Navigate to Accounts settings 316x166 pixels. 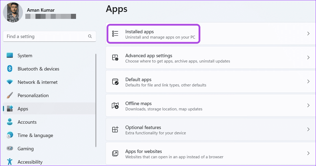coord(27,122)
